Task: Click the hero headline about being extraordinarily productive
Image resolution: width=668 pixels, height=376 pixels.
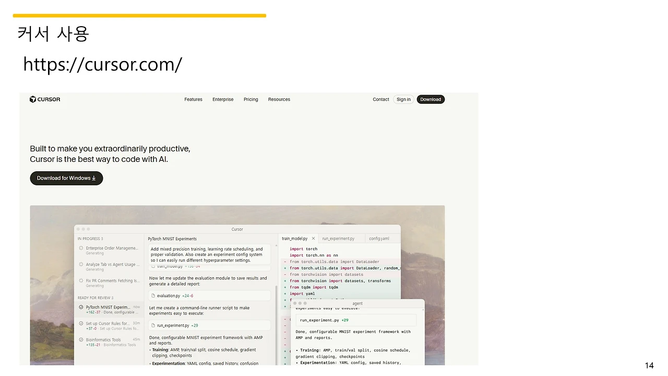Action: click(x=110, y=154)
